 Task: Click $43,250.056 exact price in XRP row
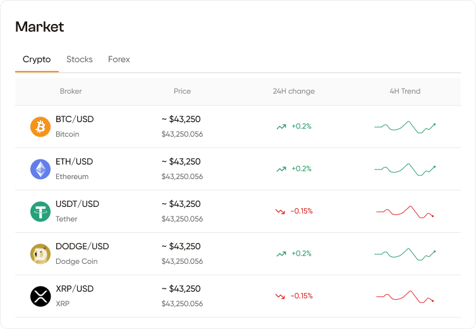[x=182, y=304]
